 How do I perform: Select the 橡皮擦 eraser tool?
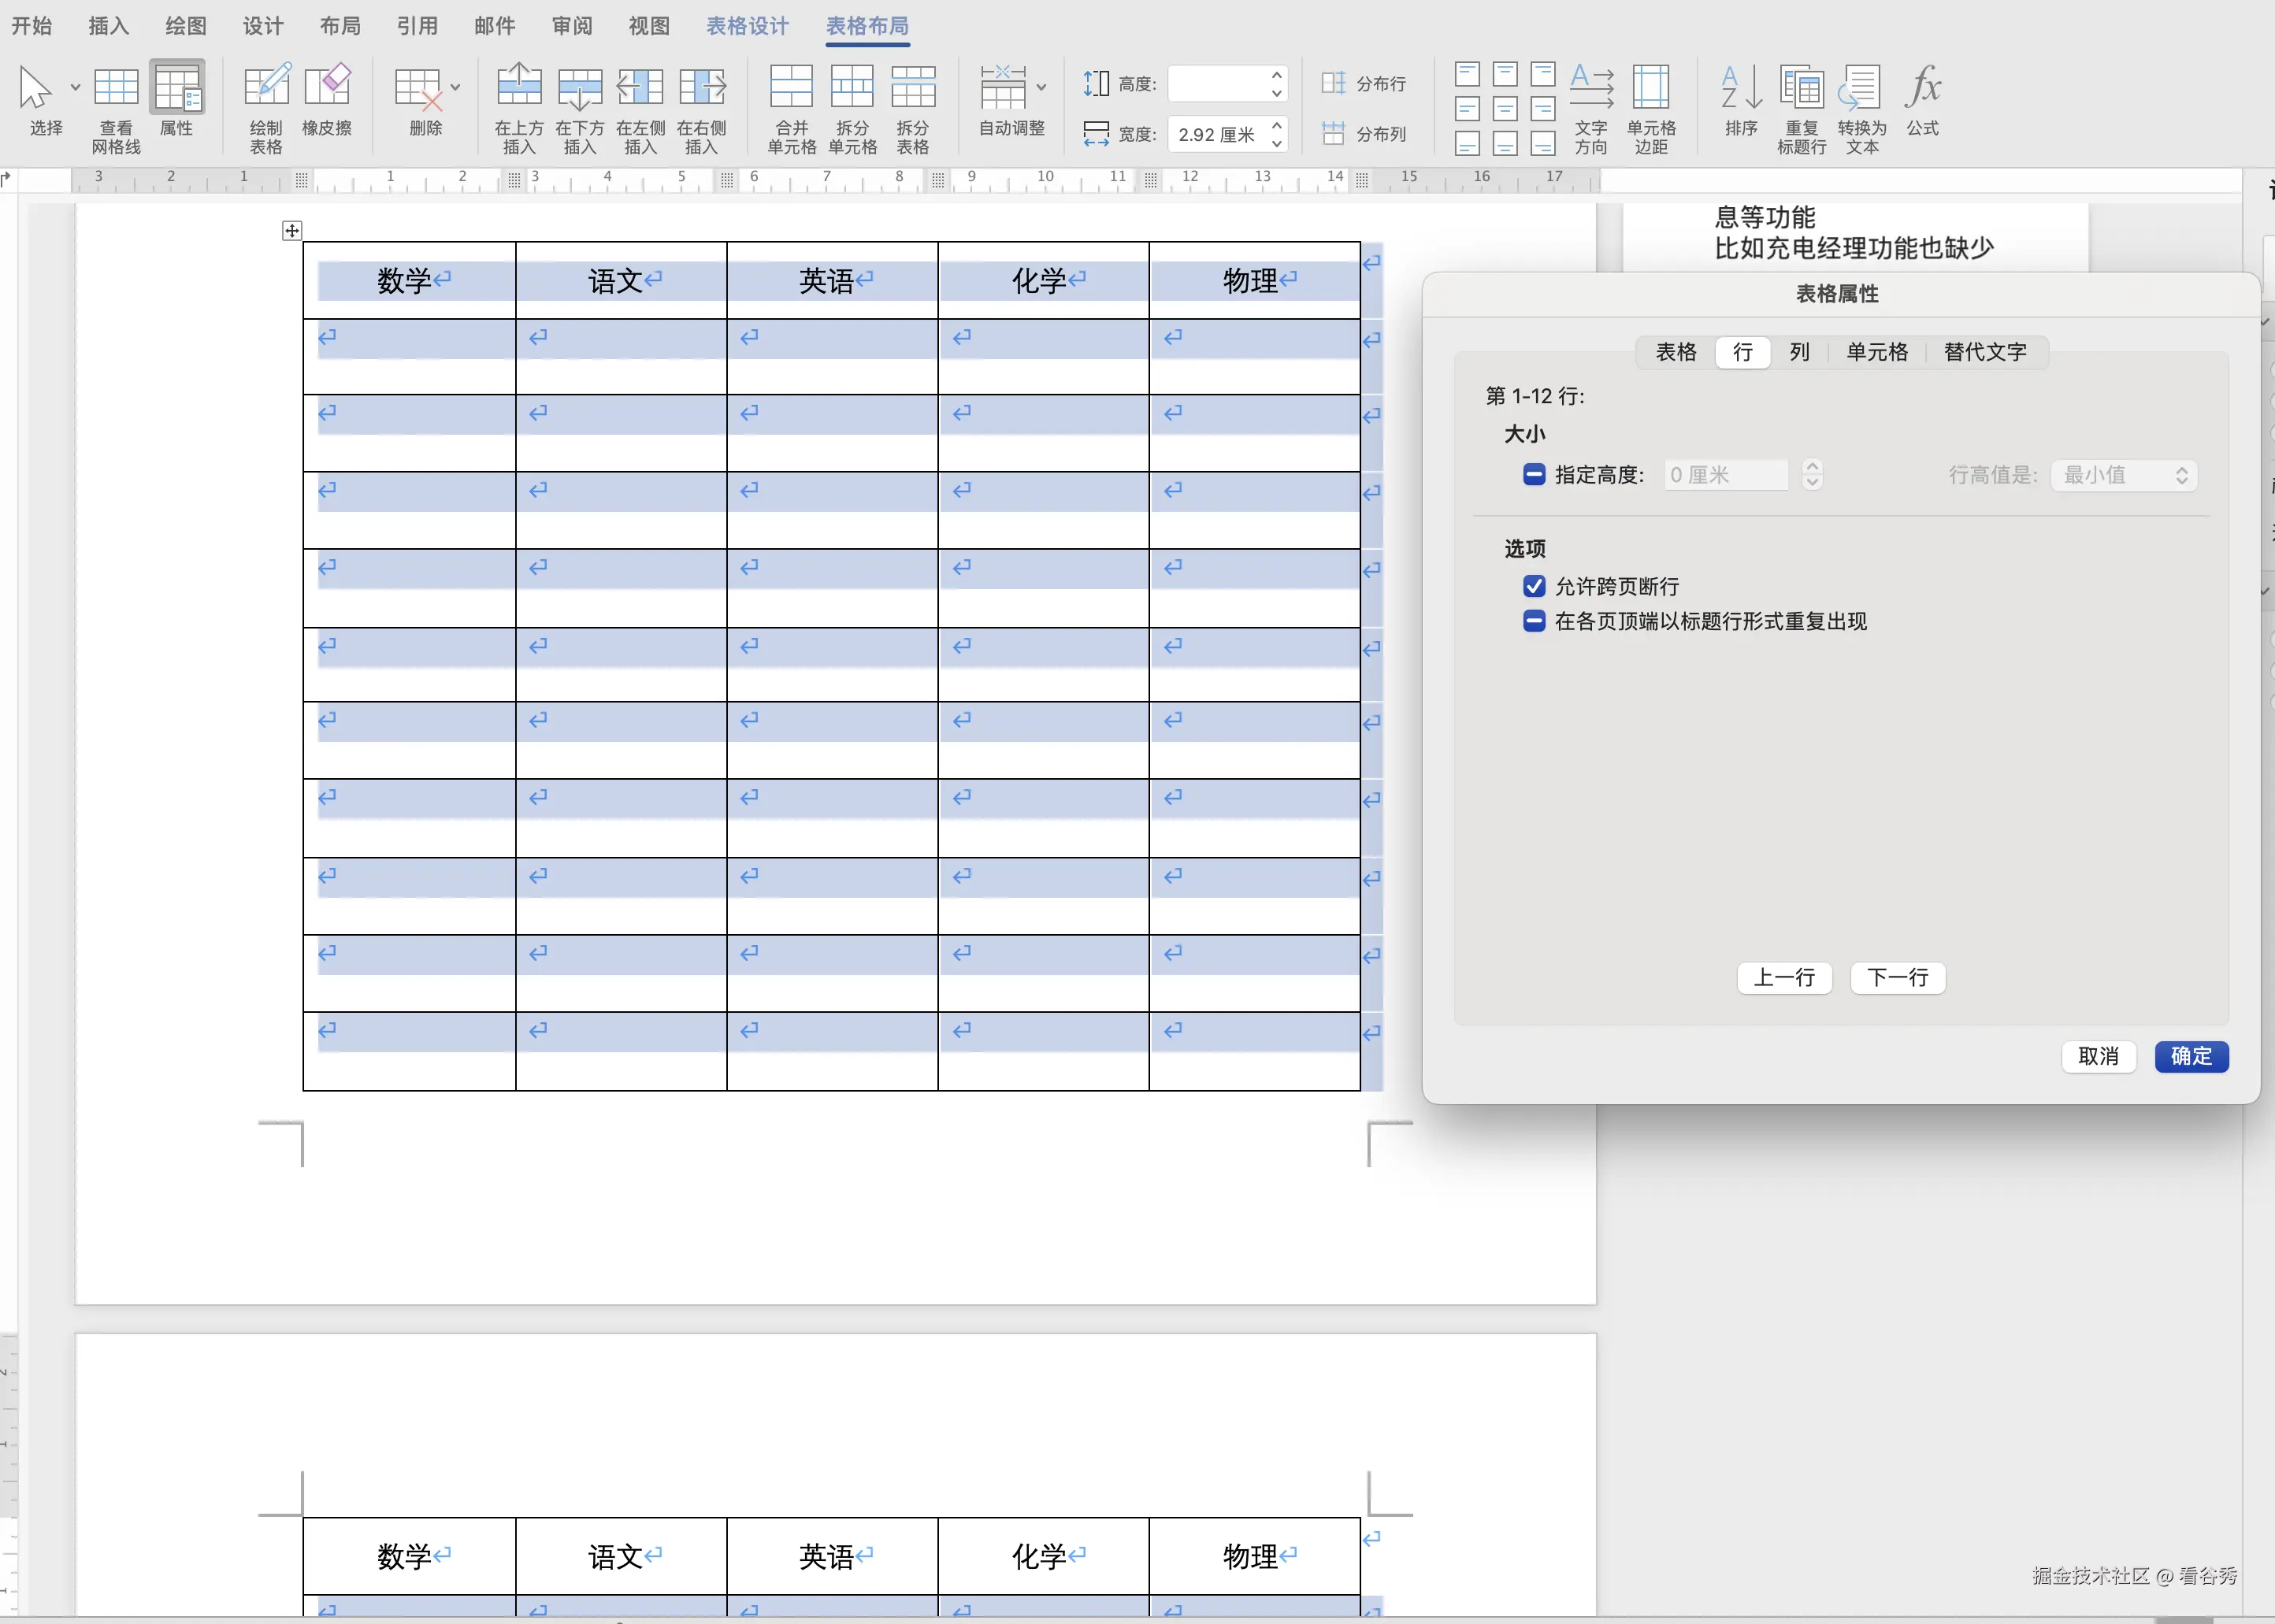pos(328,100)
